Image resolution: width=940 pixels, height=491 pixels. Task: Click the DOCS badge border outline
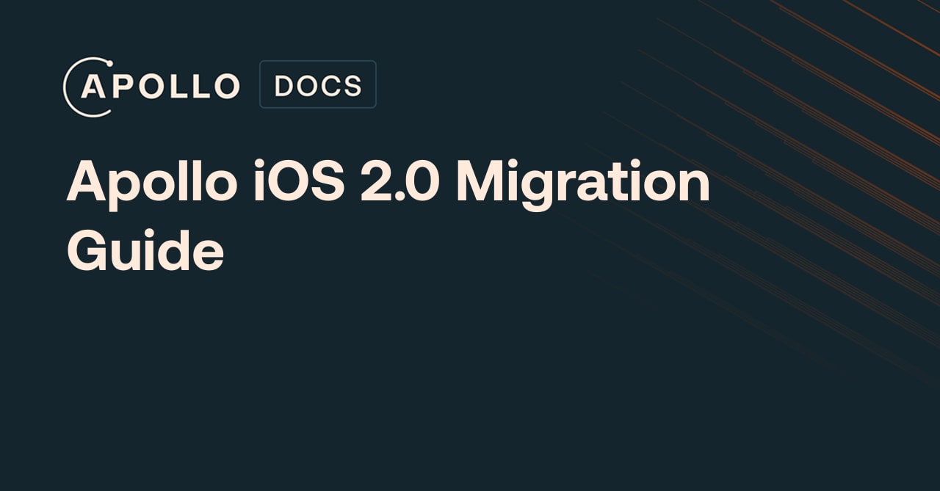coord(261,84)
